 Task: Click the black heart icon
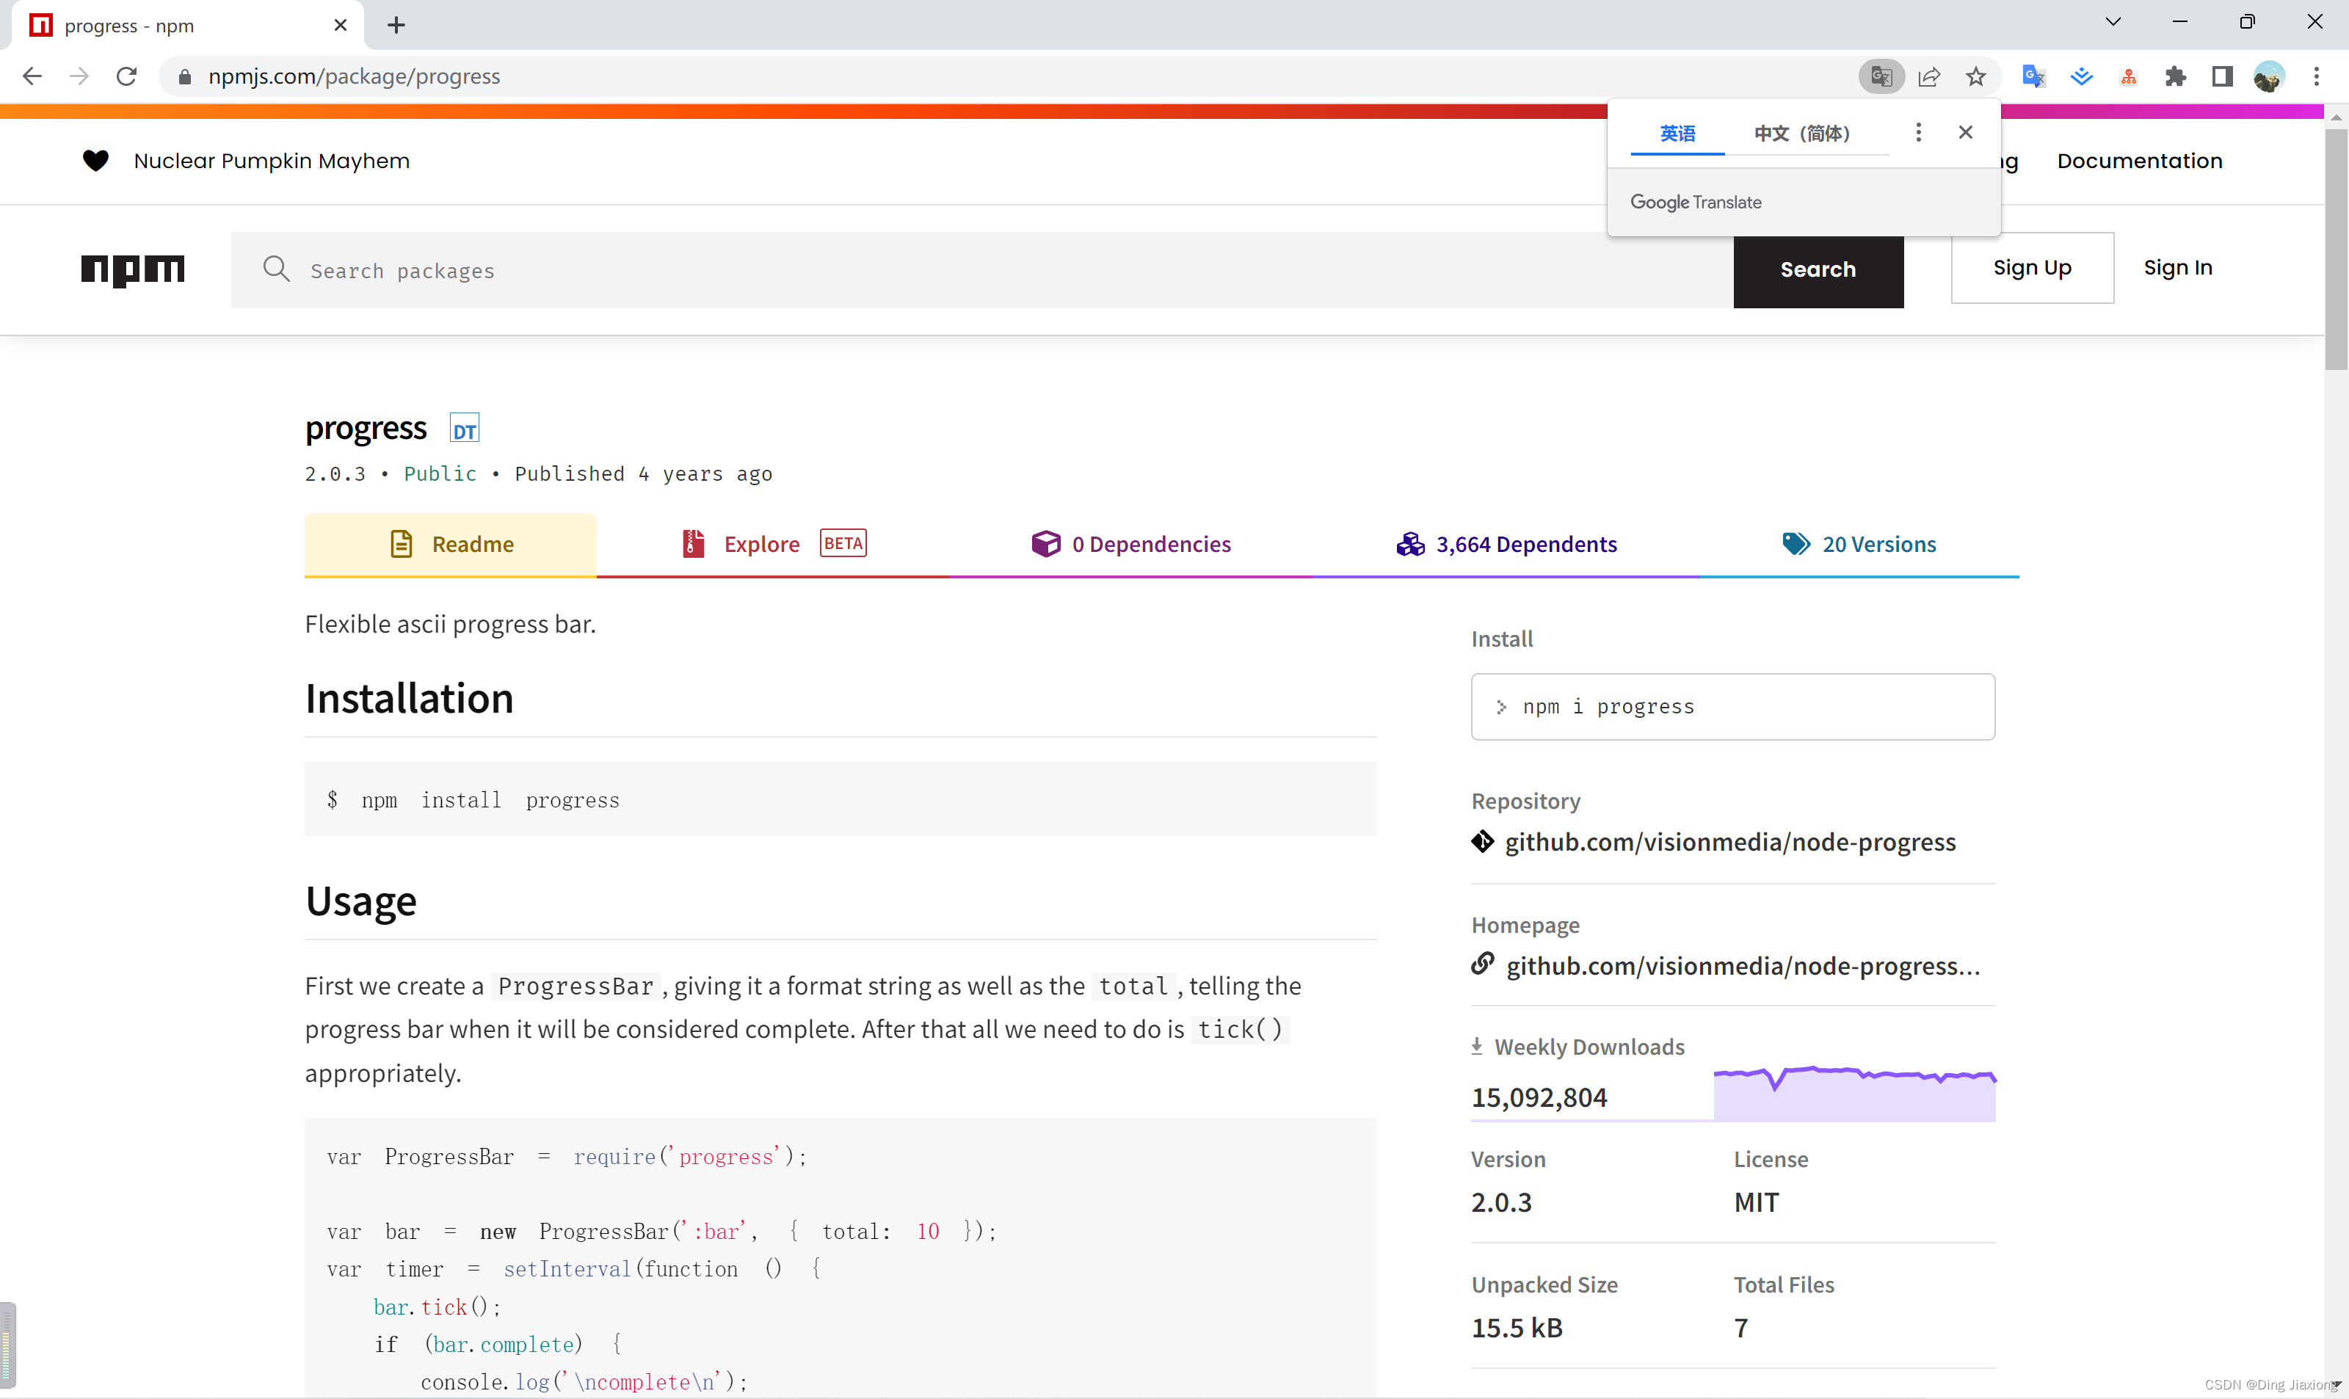(95, 161)
